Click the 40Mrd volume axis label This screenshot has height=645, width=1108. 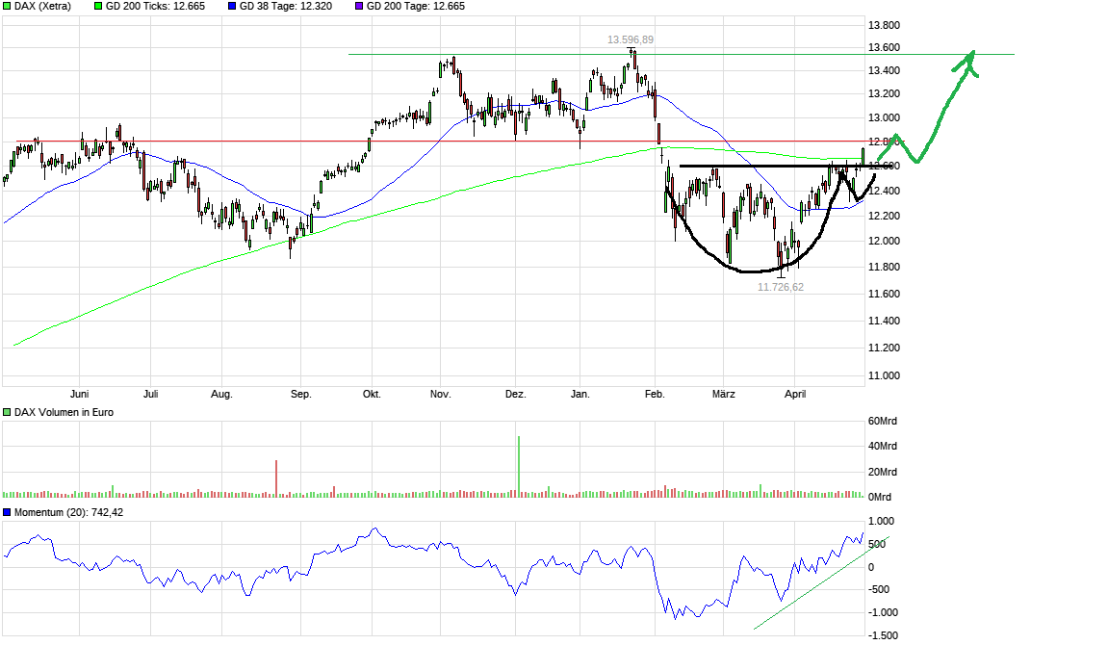tap(883, 446)
